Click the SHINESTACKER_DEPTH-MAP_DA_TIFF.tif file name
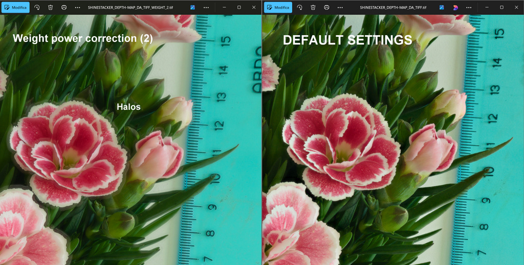Viewport: 524px width, 265px height. (393, 7)
